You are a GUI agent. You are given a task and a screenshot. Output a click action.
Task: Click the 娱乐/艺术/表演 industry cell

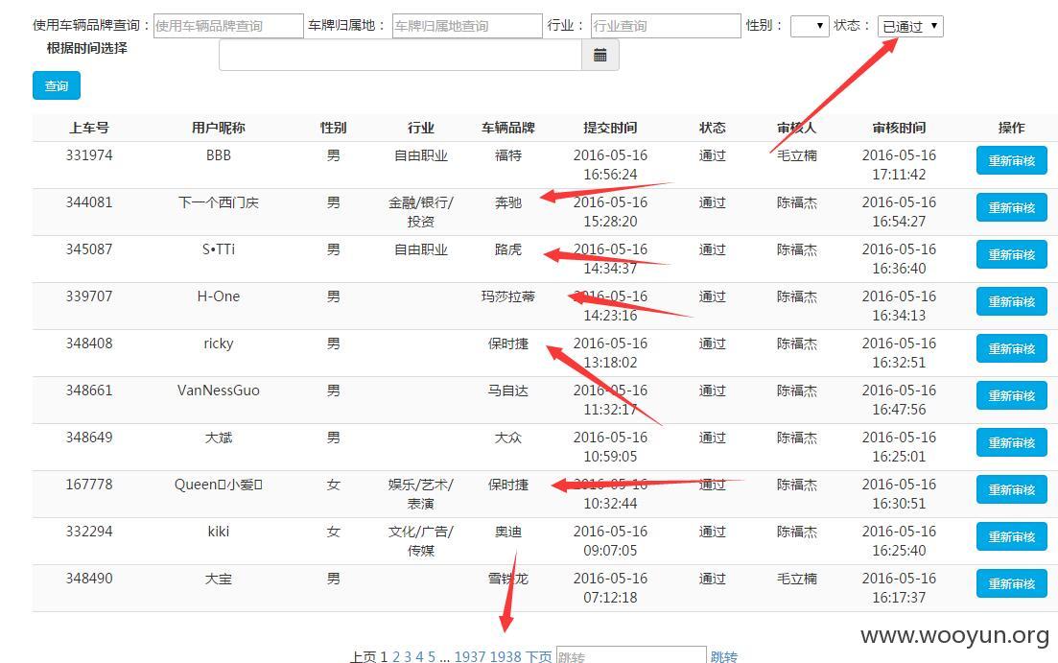(x=421, y=494)
